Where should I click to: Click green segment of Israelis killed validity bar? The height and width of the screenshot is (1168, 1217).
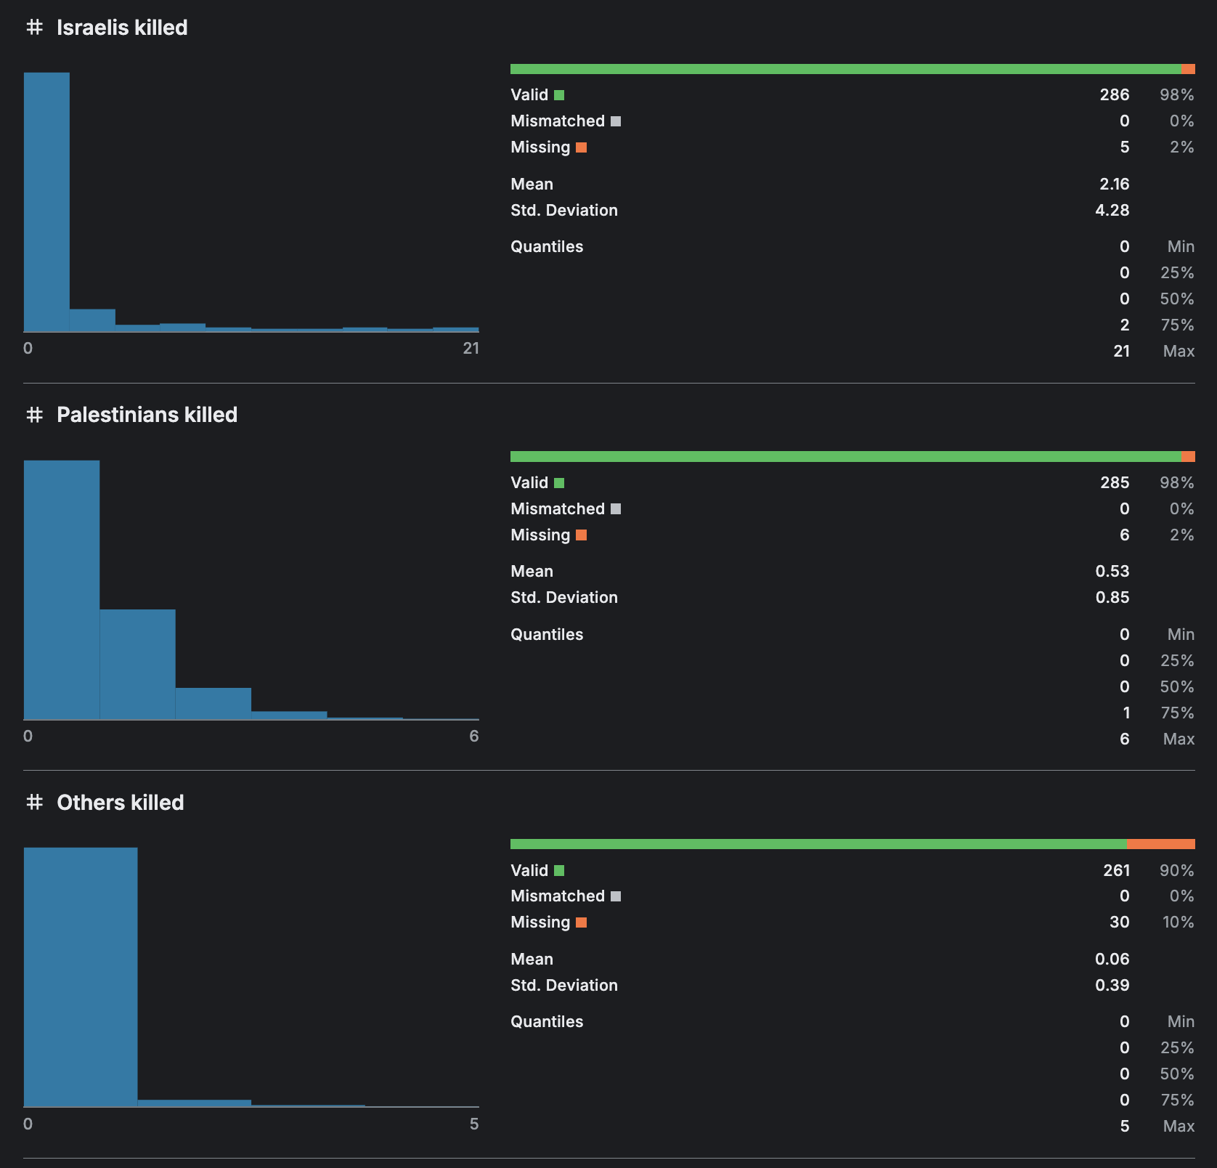coord(845,69)
